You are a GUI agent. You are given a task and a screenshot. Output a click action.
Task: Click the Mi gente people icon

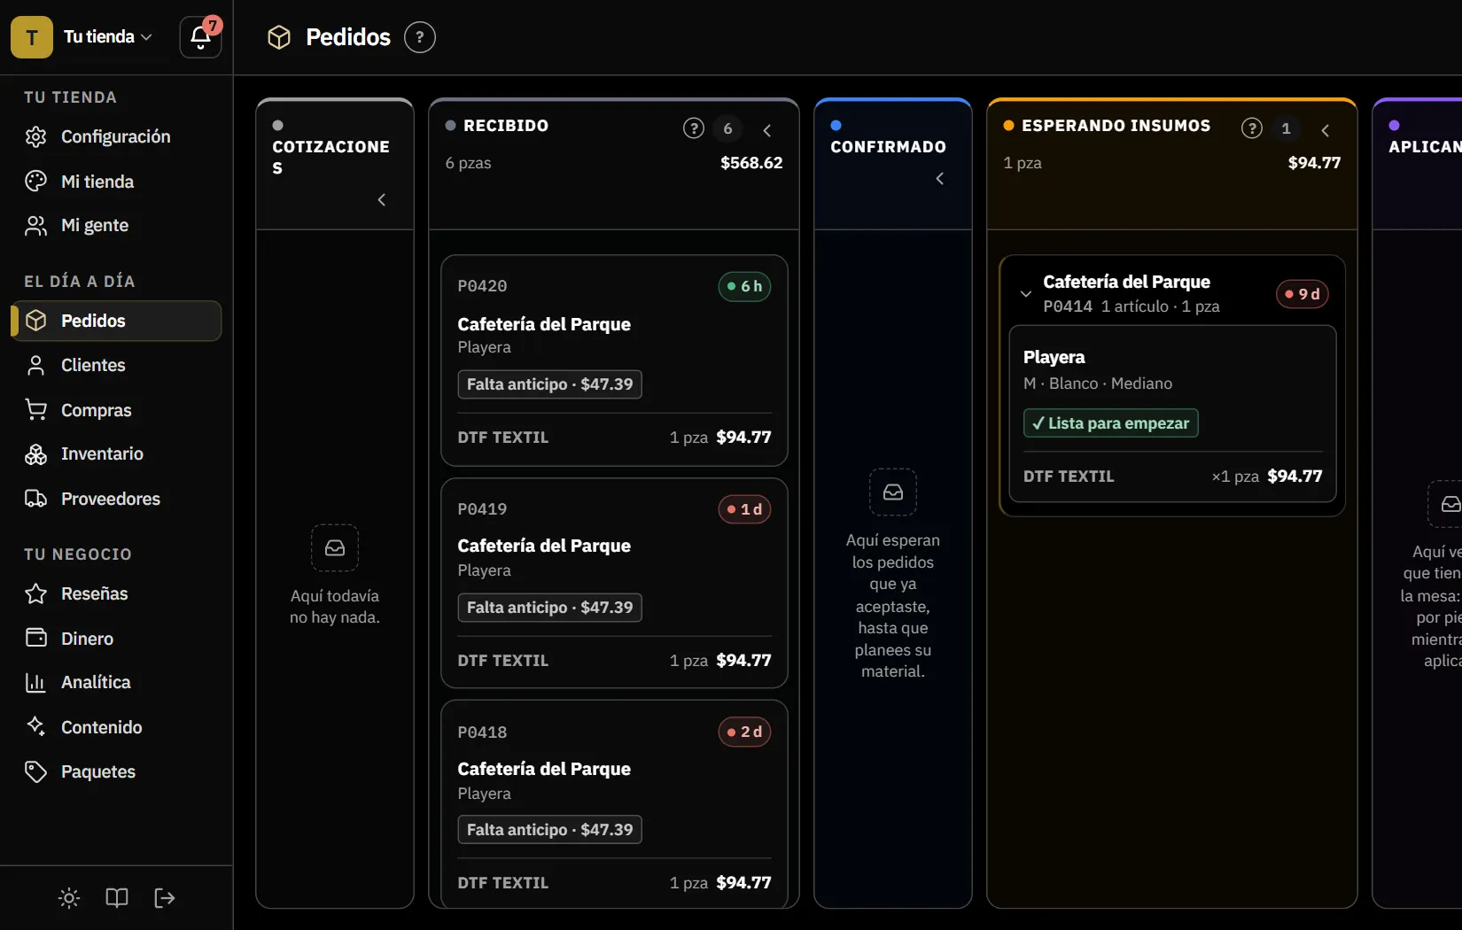tap(35, 226)
